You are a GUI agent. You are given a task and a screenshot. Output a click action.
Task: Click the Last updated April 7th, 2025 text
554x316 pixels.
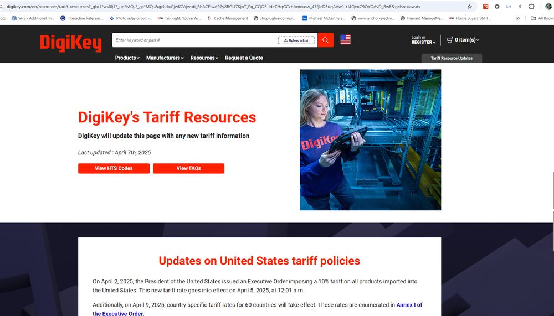tap(114, 153)
